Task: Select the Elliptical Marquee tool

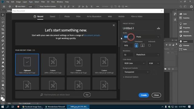Action: 3,18
